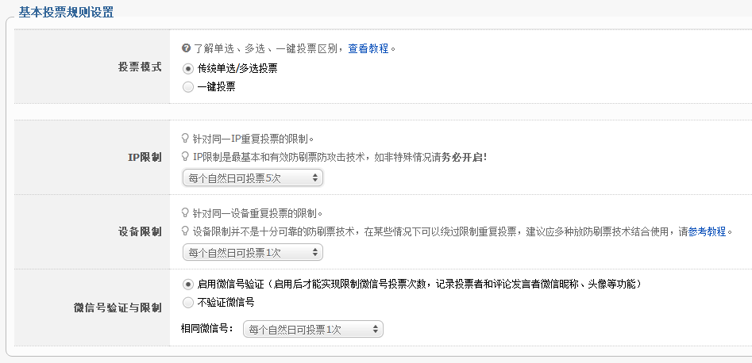Viewport: 752px width, 363px height.
Task: Click lightbulb icon beside 设备限制并不是十分可靠 tip
Action: (x=186, y=231)
